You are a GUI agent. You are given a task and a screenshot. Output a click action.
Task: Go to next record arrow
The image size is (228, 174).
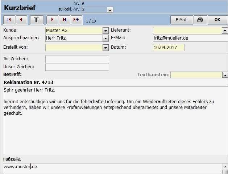pos(52,20)
